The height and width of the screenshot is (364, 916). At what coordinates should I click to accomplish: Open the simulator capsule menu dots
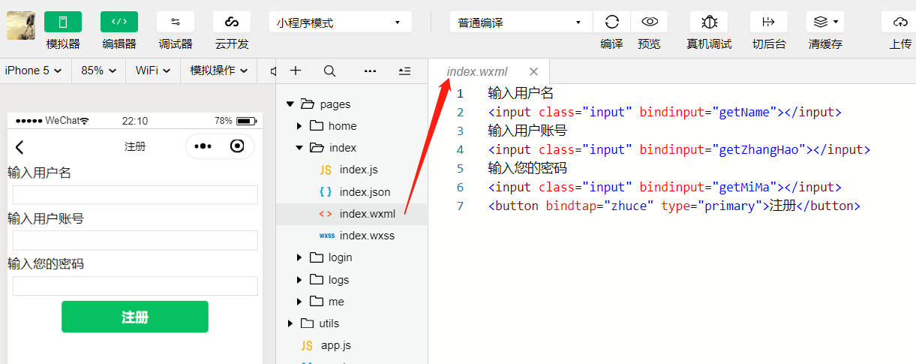[x=203, y=146]
